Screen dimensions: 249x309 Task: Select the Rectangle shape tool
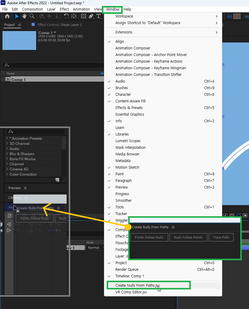tap(84, 16)
